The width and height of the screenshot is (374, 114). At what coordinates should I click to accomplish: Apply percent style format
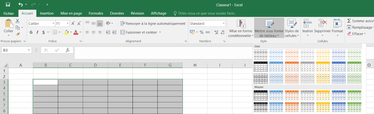pos(201,32)
